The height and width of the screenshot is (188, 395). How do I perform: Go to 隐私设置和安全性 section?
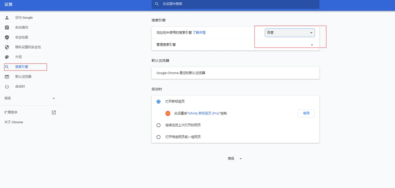tap(28, 47)
